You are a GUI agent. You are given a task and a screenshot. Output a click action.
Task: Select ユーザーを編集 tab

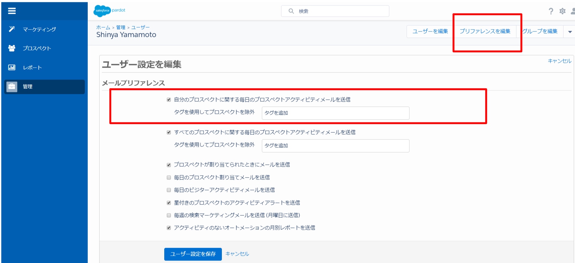coord(430,31)
